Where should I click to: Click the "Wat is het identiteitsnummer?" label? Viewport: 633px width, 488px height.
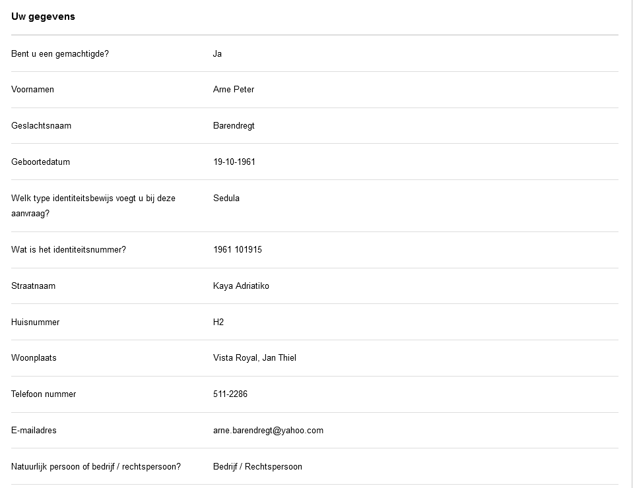click(69, 249)
